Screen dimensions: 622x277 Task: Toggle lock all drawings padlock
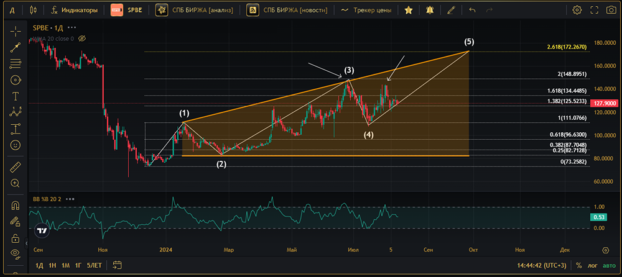click(x=16, y=238)
